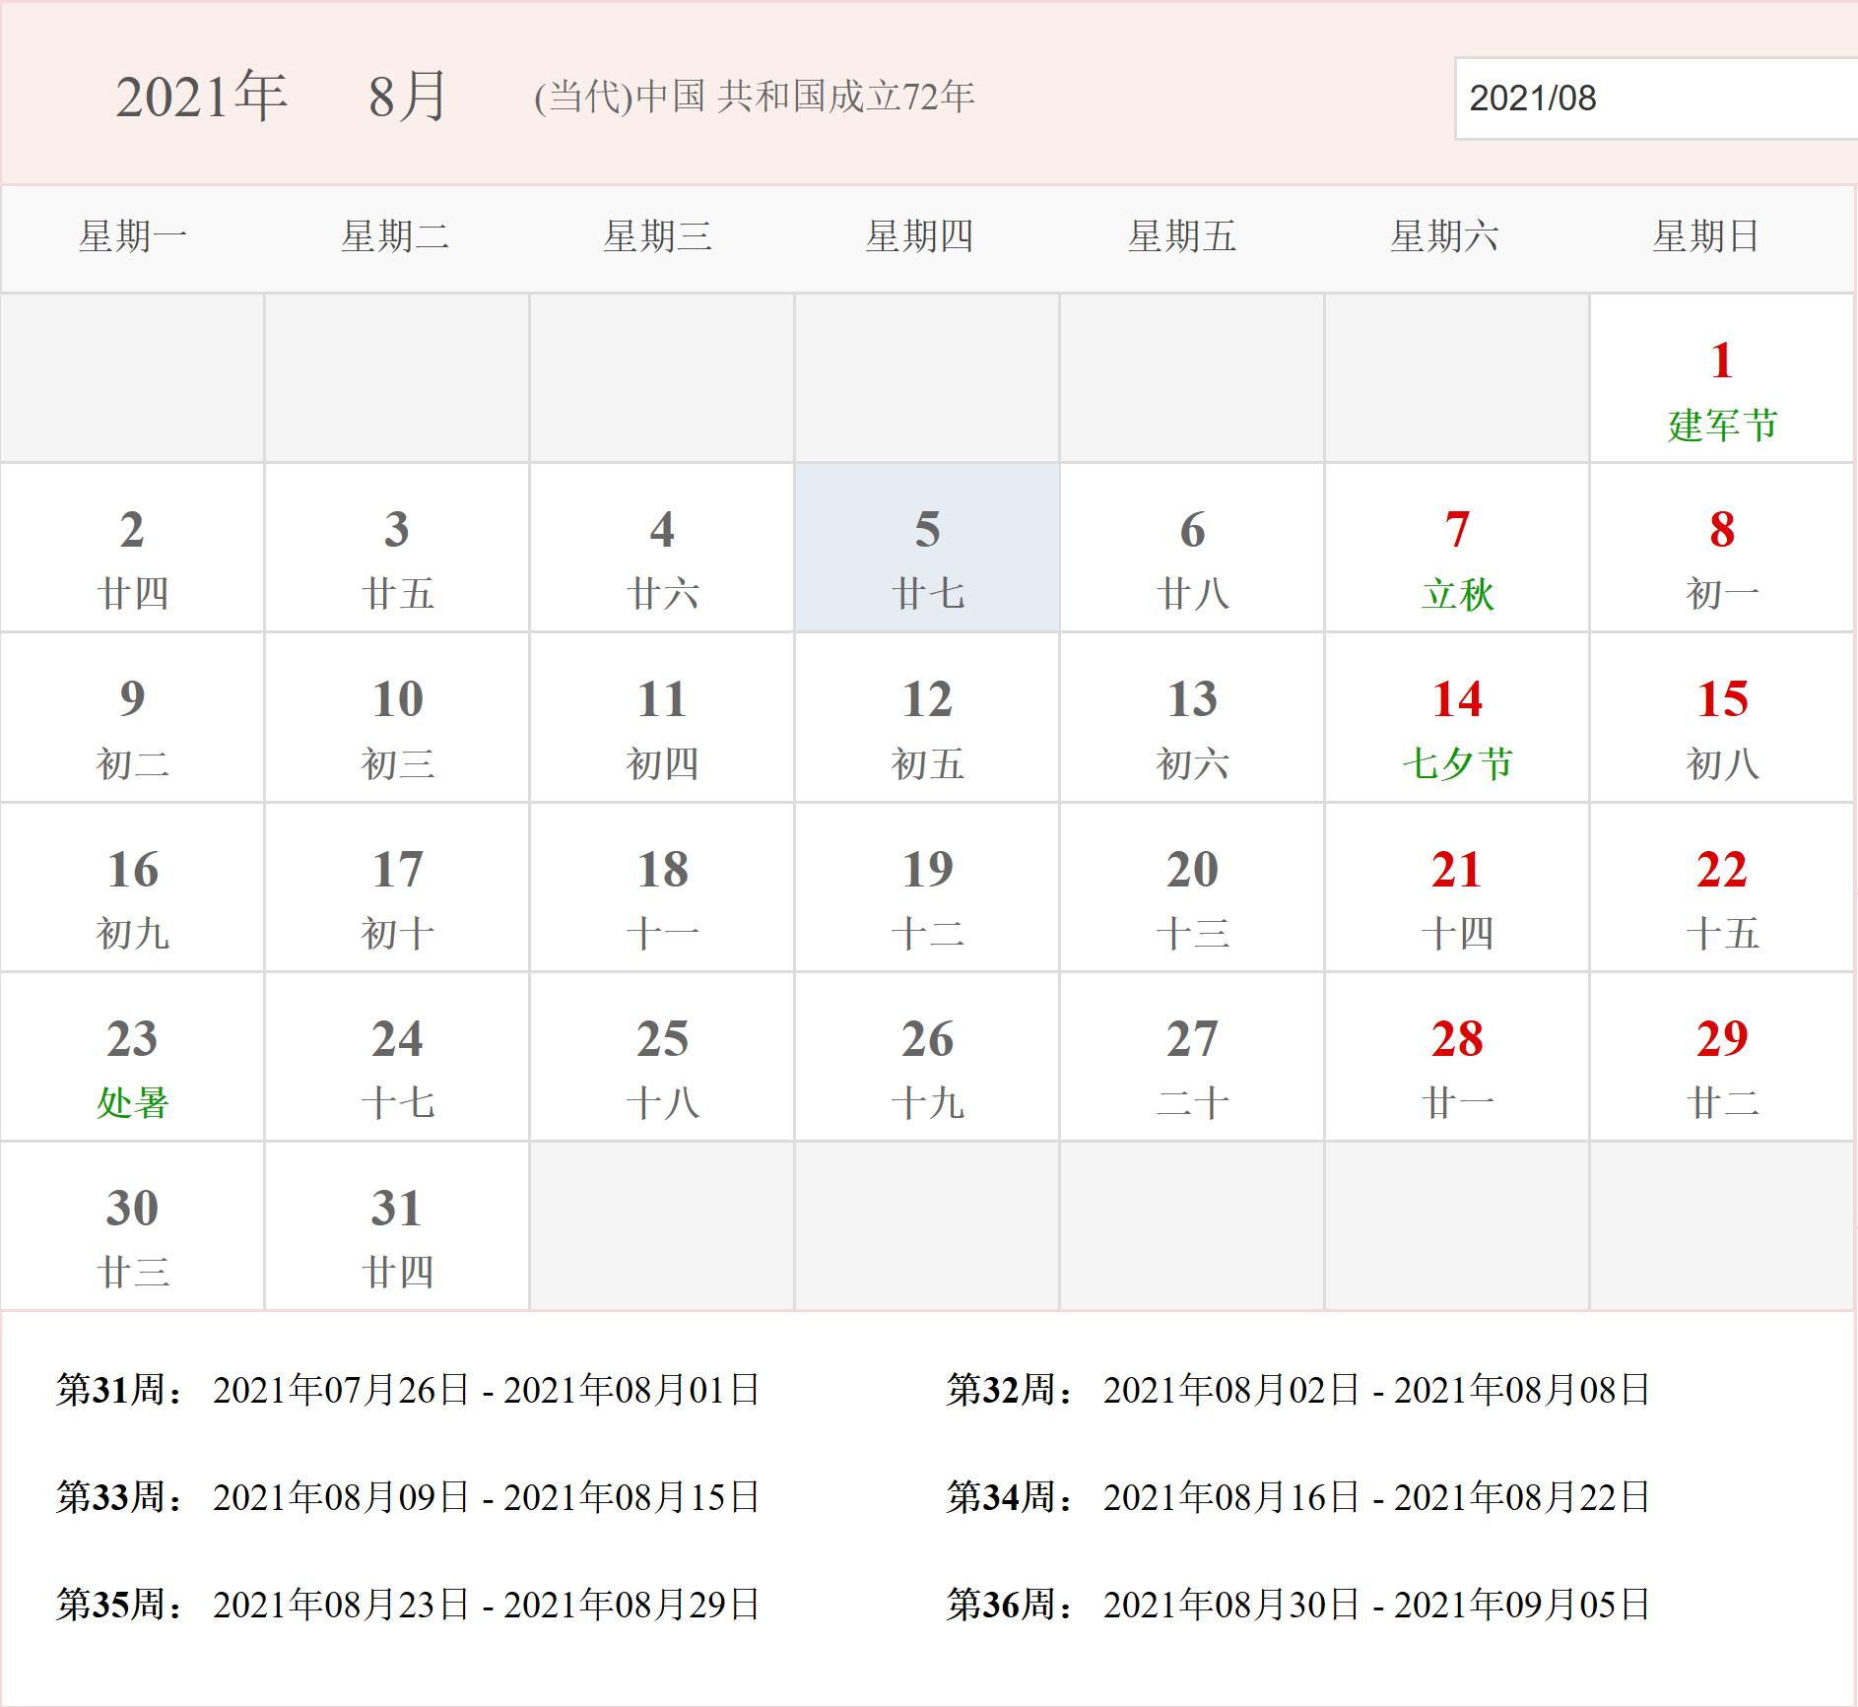Click the 星期四 column header

click(x=919, y=236)
